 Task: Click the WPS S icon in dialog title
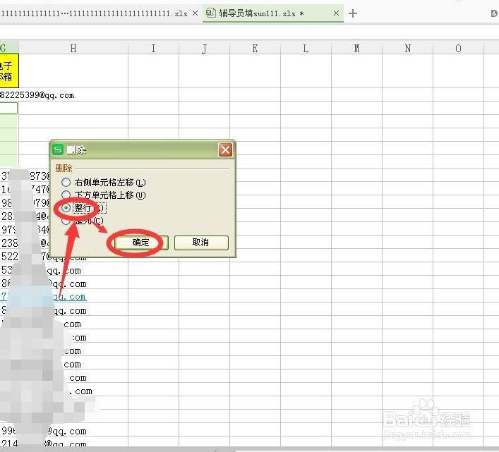tap(58, 149)
